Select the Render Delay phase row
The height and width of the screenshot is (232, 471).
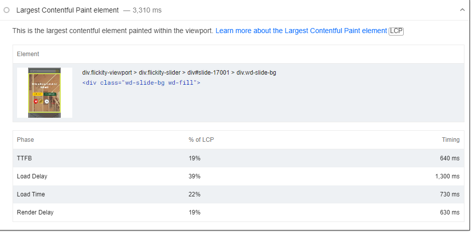(238, 212)
